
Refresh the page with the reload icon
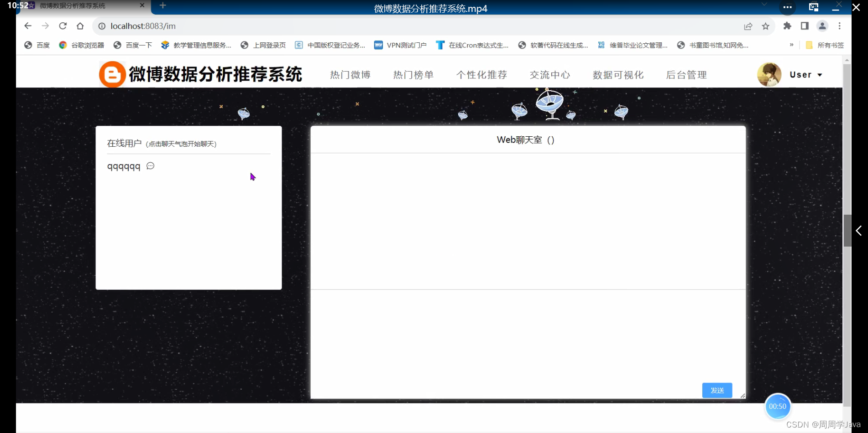[x=63, y=26]
